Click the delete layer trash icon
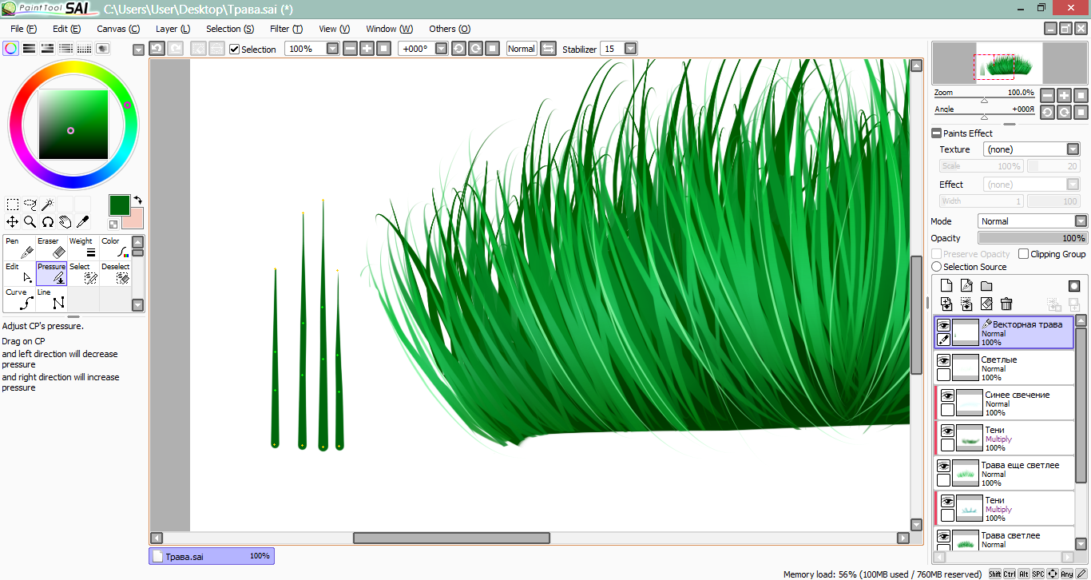The width and height of the screenshot is (1091, 580). point(1006,304)
